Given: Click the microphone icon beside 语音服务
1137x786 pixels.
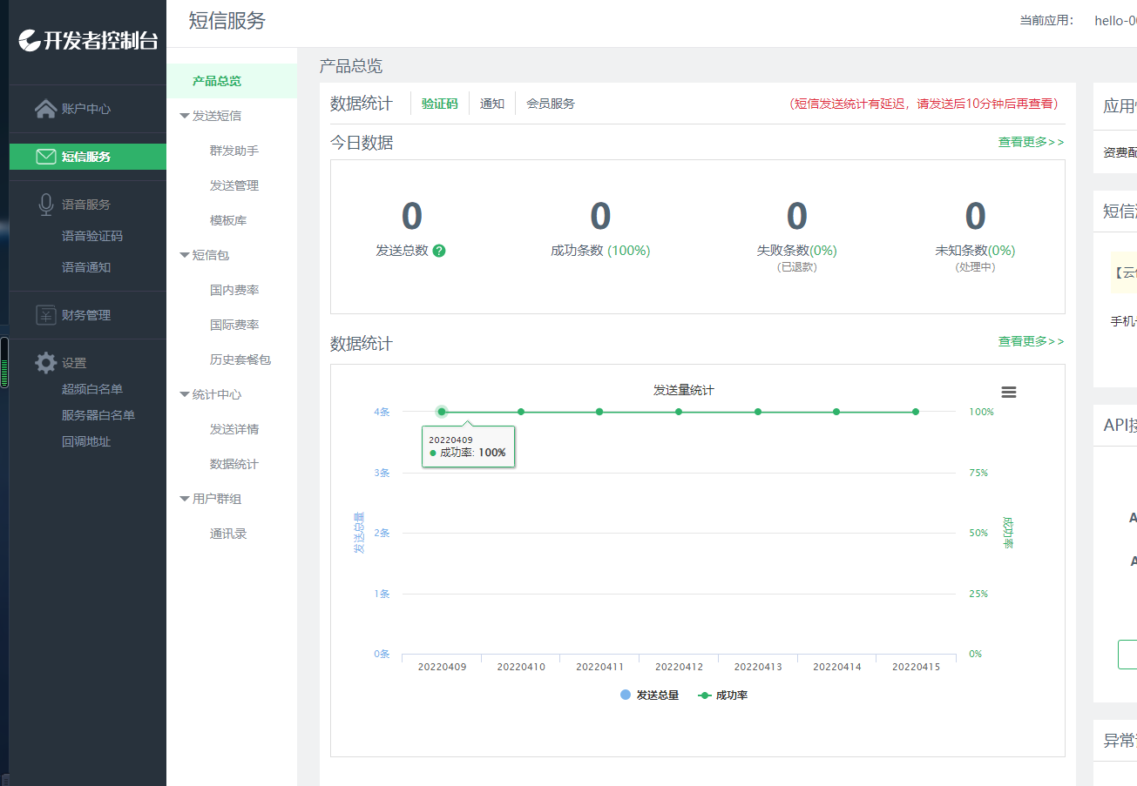Looking at the screenshot, I should [x=46, y=205].
